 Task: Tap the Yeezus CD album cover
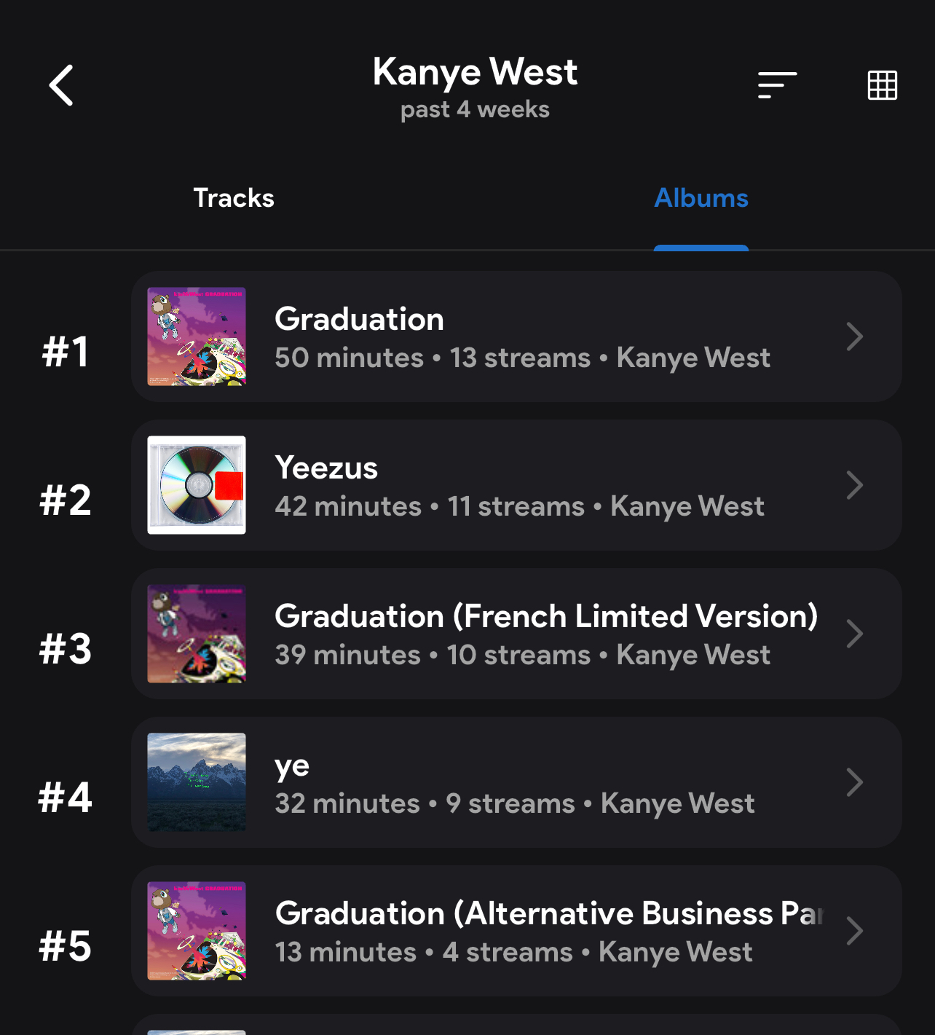197,485
